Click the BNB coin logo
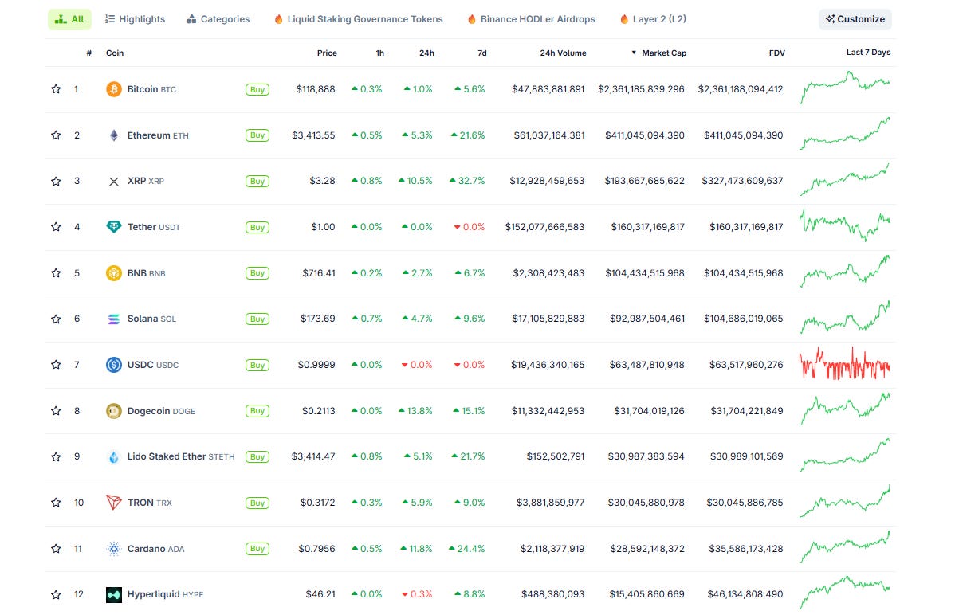Screen dimensions: 955x615 [x=114, y=273]
